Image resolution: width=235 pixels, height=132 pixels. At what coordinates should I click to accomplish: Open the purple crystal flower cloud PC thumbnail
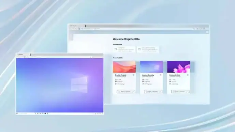click(178, 67)
